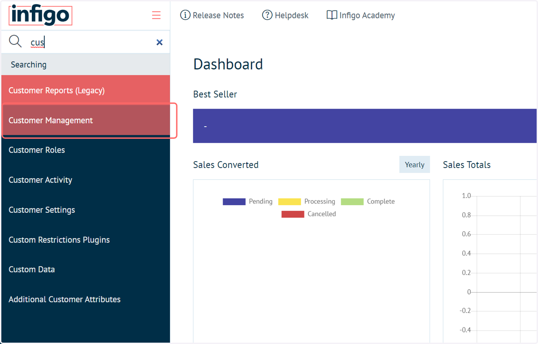This screenshot has height=344, width=538.
Task: Open Custom Restrictions Plugins
Action: [x=86, y=240]
